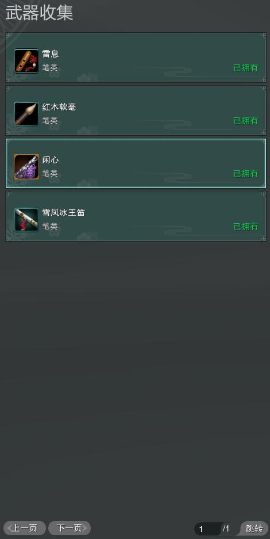
Task: Open the 闲心 purple weapon icon
Action: pos(26,167)
